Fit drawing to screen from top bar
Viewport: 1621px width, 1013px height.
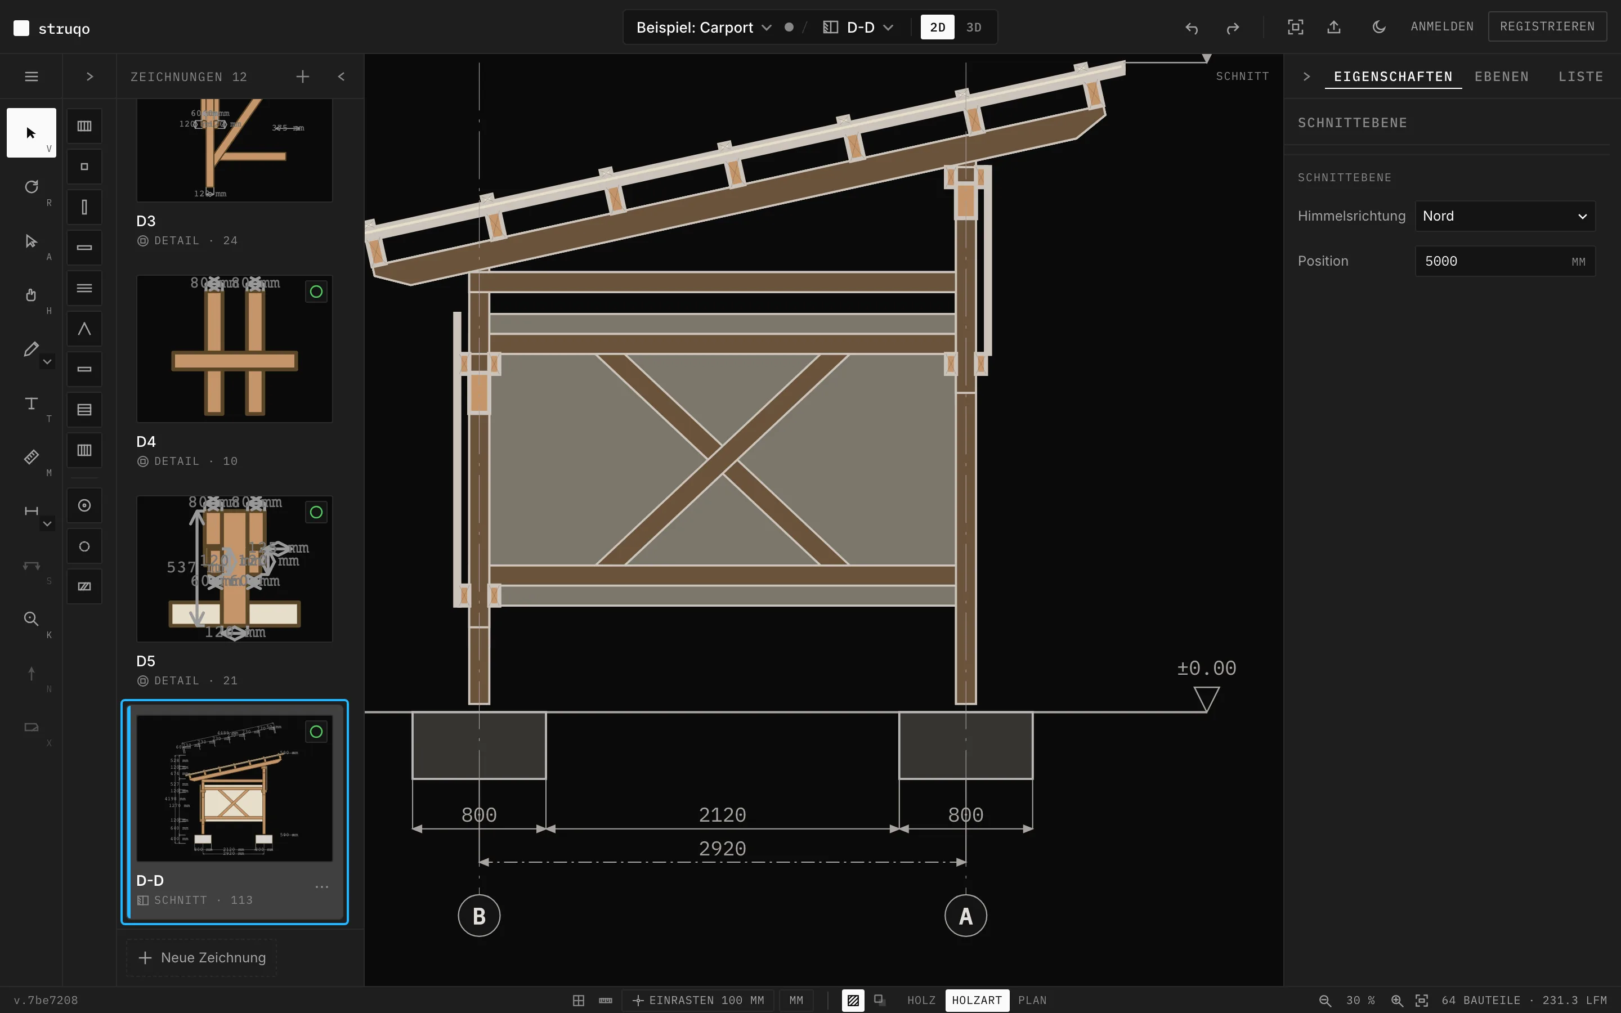pos(1296,27)
